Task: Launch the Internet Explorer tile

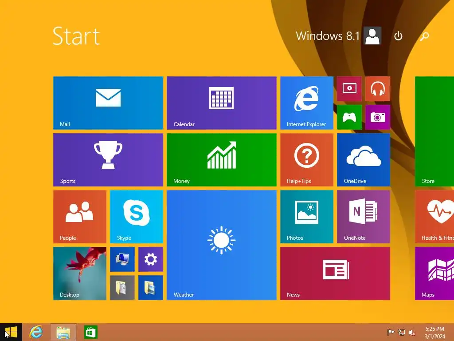Action: 307,103
